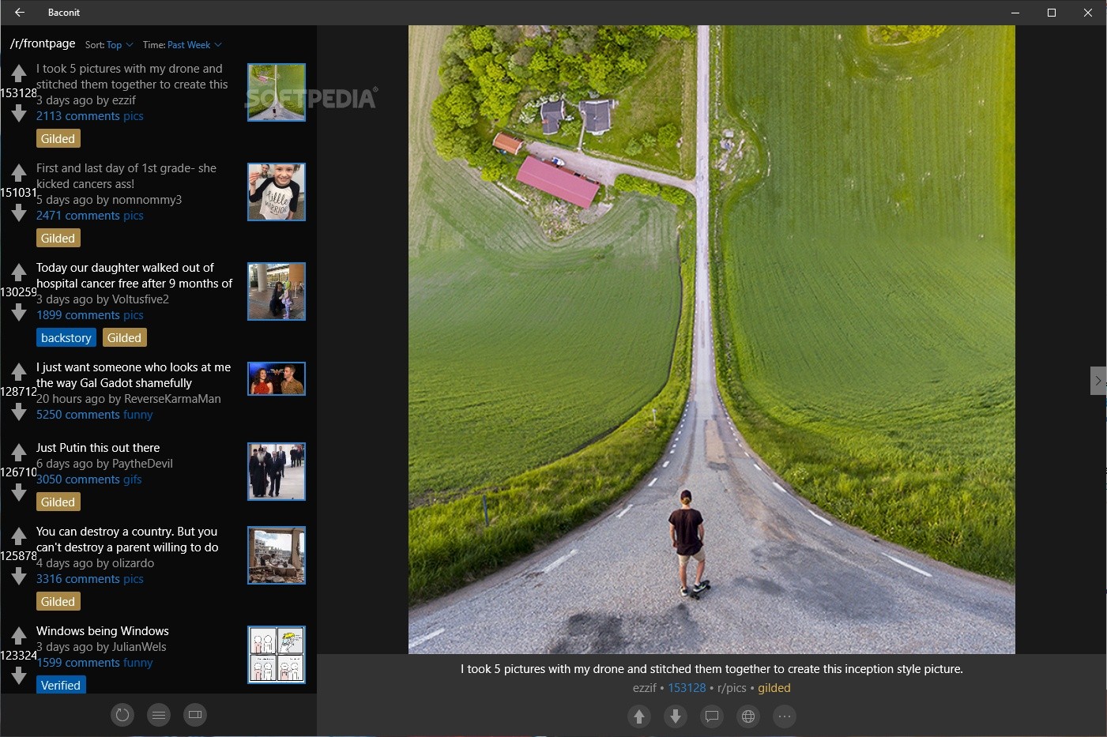Open the 2471 comments link
The height and width of the screenshot is (737, 1107).
coord(78,216)
